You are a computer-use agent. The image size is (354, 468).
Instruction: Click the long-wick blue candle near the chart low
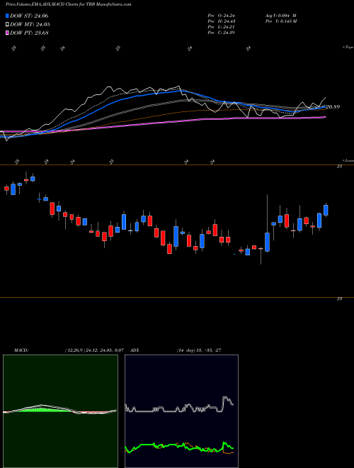coord(268,242)
